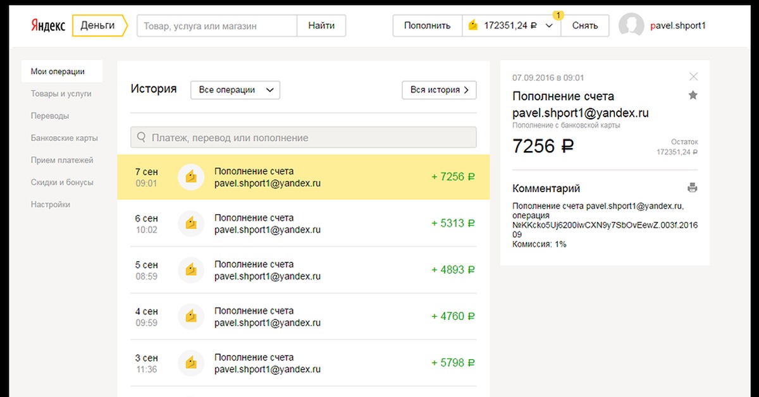The height and width of the screenshot is (397, 759).
Task: Focus the Платеж, перевод или пополнение search field
Action: pos(304,137)
